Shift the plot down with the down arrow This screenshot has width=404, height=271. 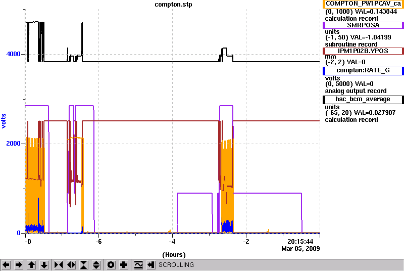point(44,265)
